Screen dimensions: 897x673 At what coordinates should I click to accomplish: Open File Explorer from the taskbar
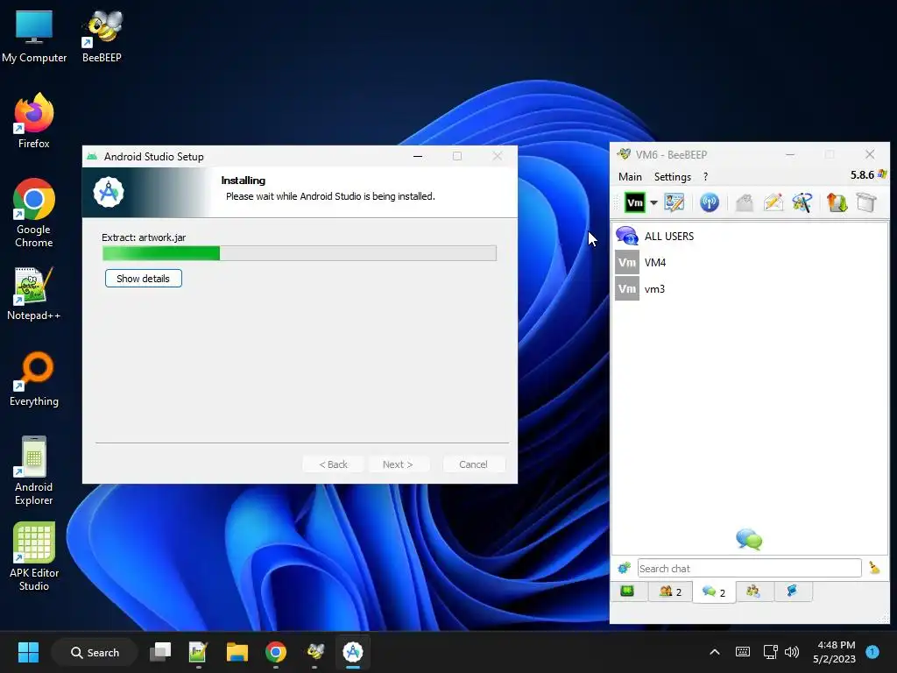click(x=237, y=652)
